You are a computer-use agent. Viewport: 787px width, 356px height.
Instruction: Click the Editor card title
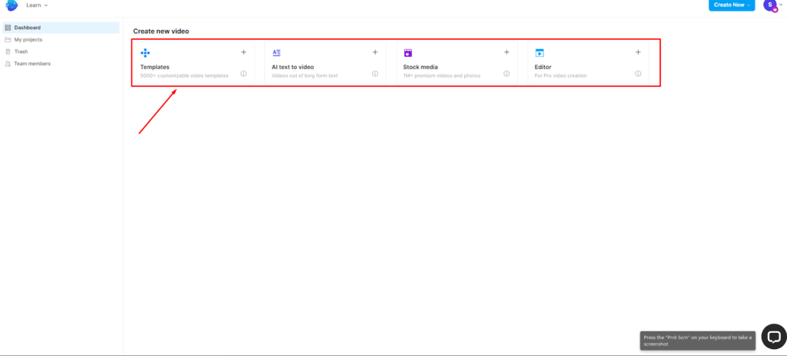[543, 67]
